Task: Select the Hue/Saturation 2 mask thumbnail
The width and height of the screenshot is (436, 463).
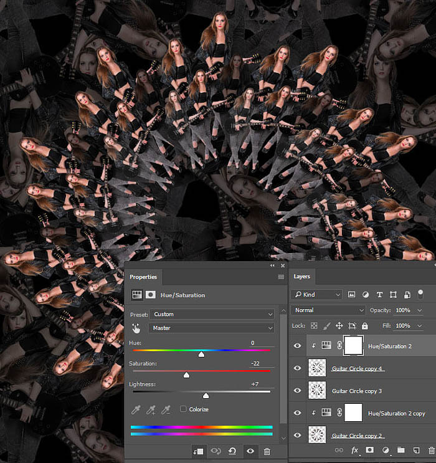Action: 353,345
